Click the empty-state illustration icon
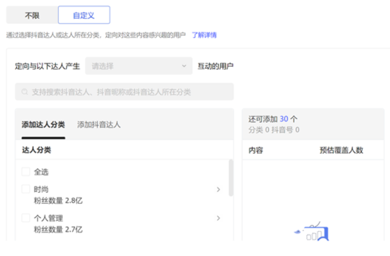 312,231
